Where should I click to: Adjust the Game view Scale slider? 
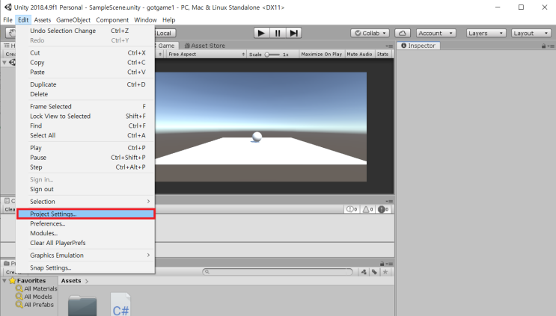[272, 55]
